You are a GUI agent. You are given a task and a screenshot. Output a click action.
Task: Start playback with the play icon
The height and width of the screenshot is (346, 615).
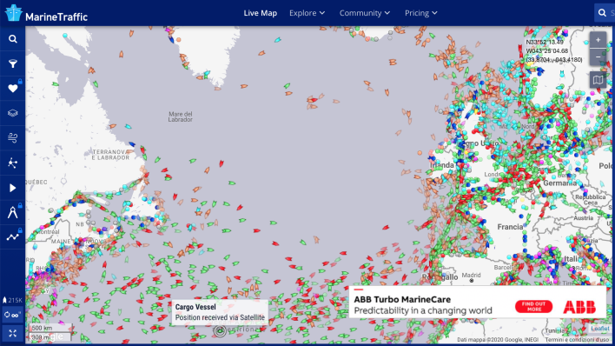(x=12, y=188)
